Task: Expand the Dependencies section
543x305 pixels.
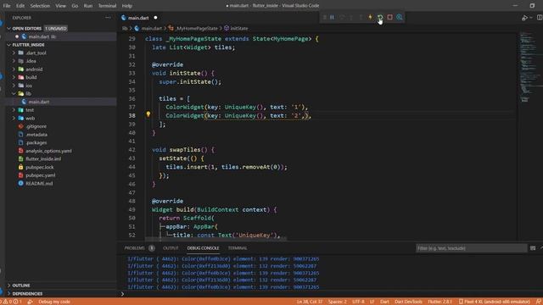Action: pos(27,294)
